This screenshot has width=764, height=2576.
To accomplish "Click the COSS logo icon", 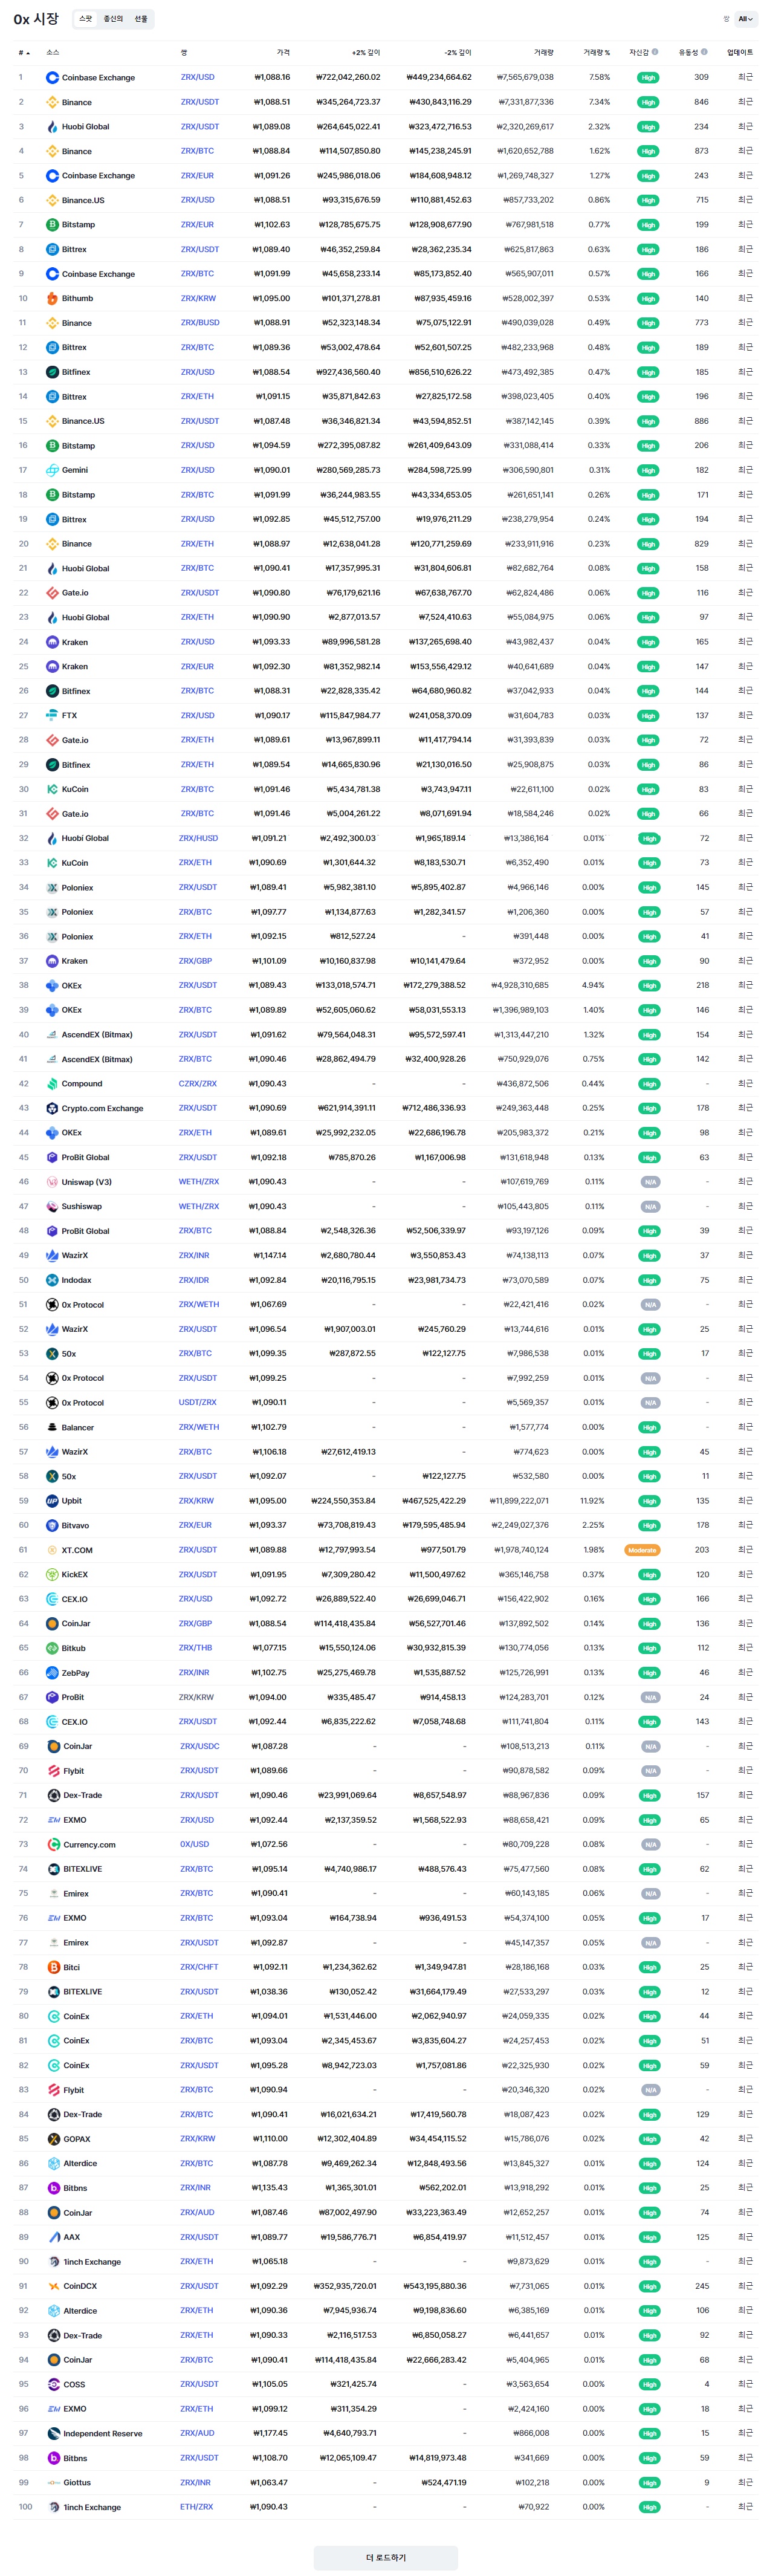I will [x=54, y=2384].
